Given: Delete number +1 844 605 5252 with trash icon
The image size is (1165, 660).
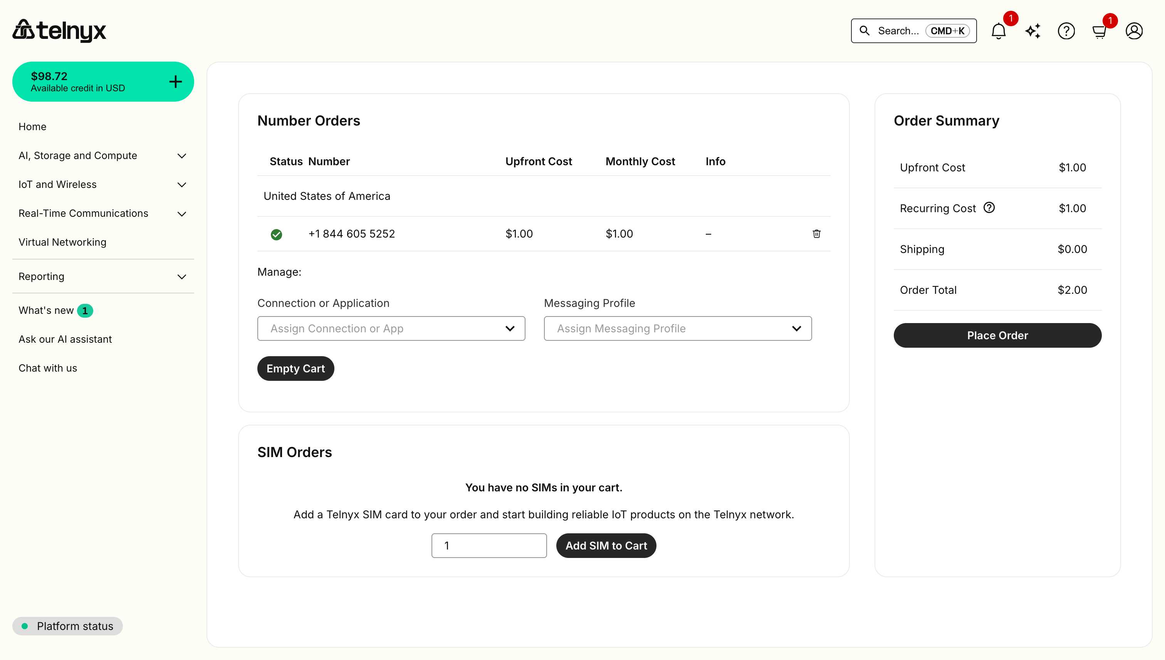Looking at the screenshot, I should (x=816, y=234).
